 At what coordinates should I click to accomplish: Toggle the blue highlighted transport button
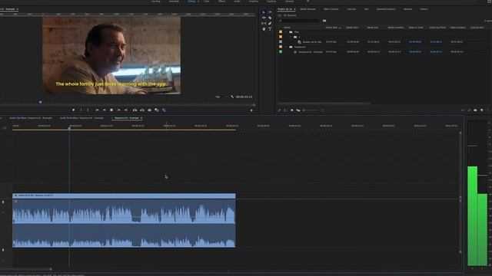click(x=164, y=110)
